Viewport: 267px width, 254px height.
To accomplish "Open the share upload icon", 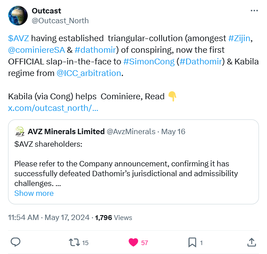I will pyautogui.click(x=251, y=242).
